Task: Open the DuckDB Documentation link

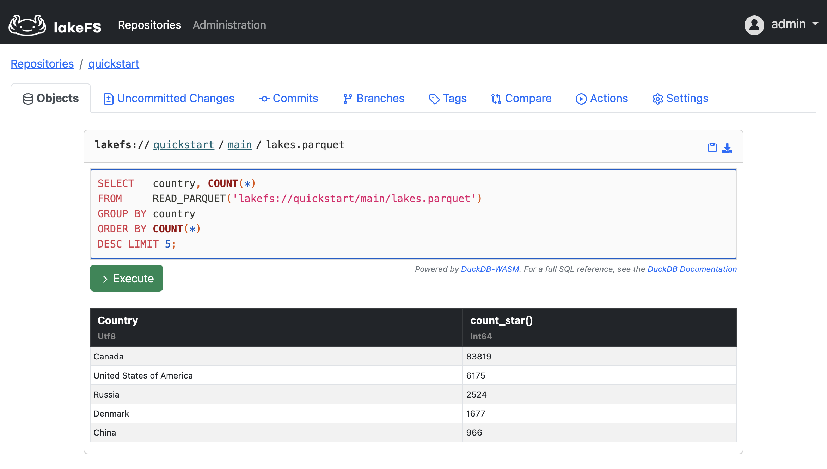Action: click(691, 269)
